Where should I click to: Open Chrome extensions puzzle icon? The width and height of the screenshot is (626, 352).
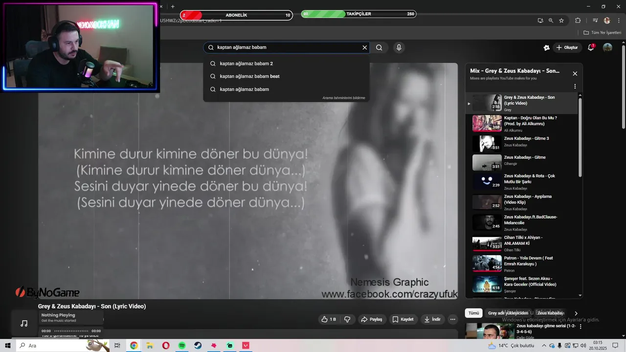pos(578,21)
